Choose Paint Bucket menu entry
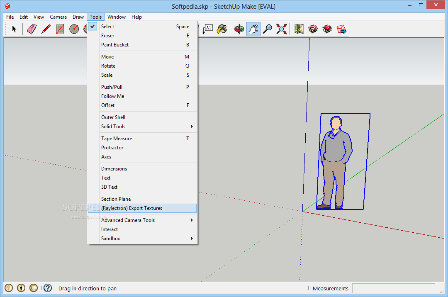 pyautogui.click(x=142, y=45)
